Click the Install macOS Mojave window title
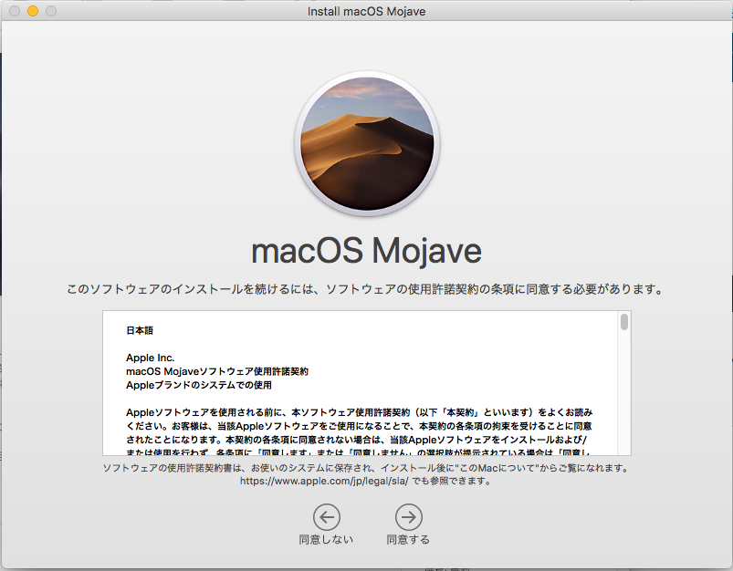The width and height of the screenshot is (733, 571). [367, 11]
